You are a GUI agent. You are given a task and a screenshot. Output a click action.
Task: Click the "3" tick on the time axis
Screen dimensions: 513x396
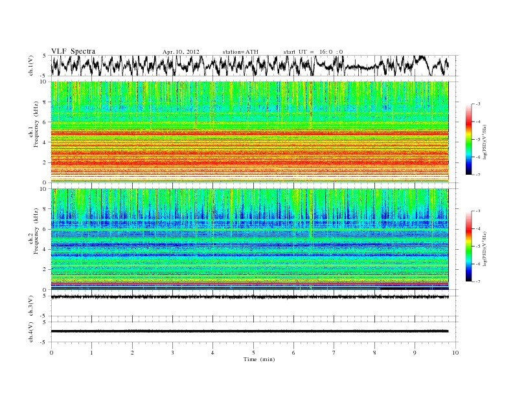point(172,353)
